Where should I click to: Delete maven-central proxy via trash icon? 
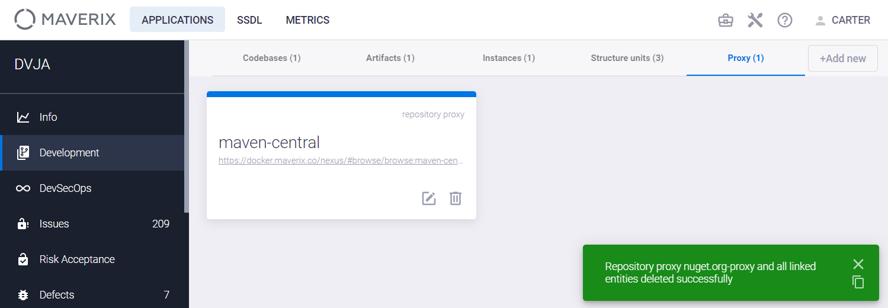pyautogui.click(x=455, y=198)
